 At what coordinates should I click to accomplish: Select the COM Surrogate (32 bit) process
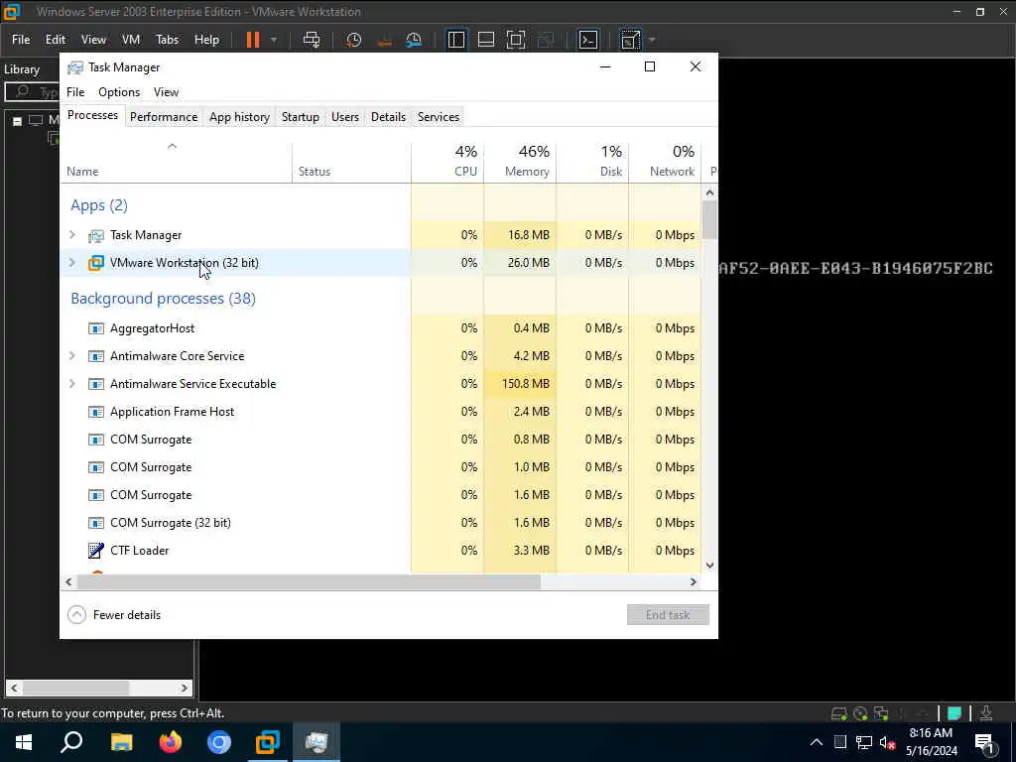point(380,522)
